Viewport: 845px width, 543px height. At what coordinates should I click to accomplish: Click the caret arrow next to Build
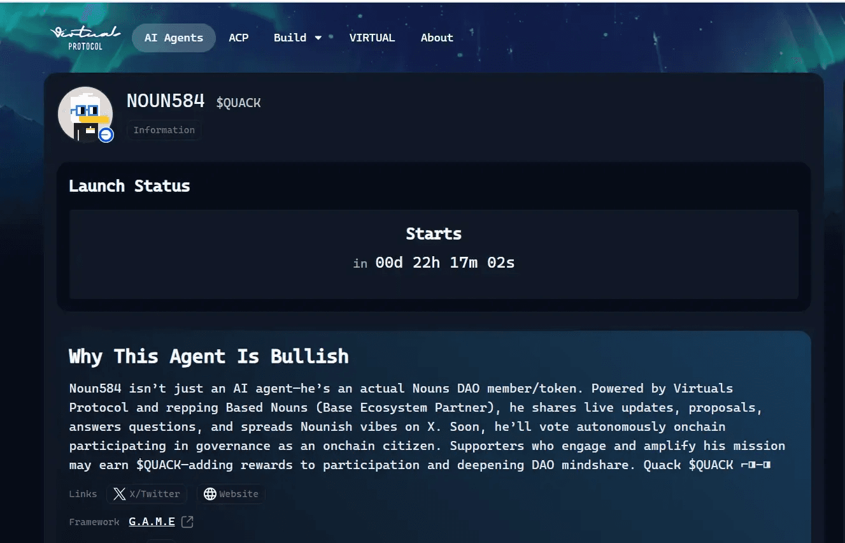click(318, 38)
